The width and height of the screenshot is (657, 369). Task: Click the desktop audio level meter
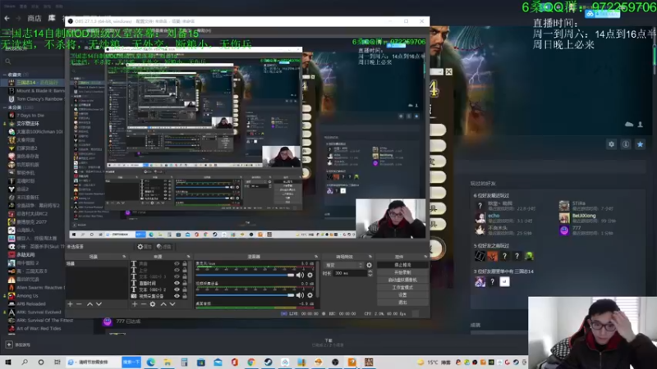[x=255, y=307]
